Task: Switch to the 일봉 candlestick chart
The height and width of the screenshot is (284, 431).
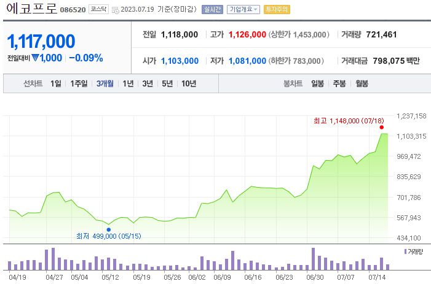Action: coord(317,84)
